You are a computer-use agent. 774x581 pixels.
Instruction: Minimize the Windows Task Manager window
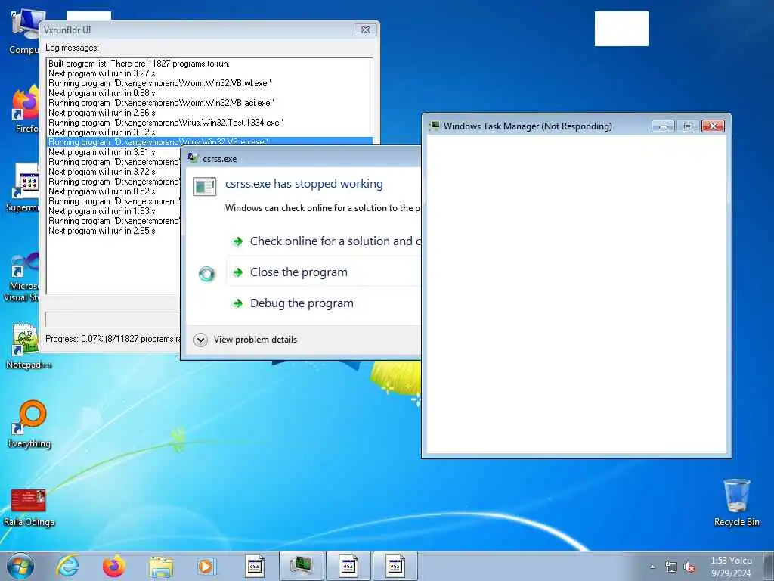point(663,126)
